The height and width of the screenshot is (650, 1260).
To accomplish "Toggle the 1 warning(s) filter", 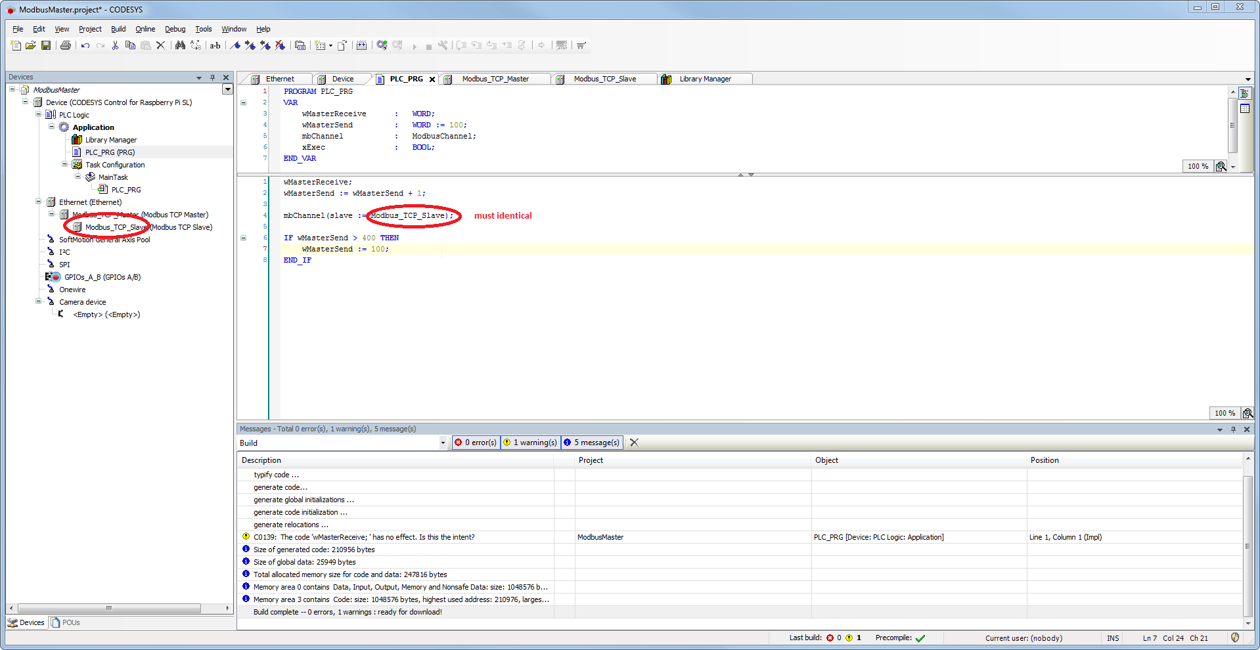I will pos(530,443).
